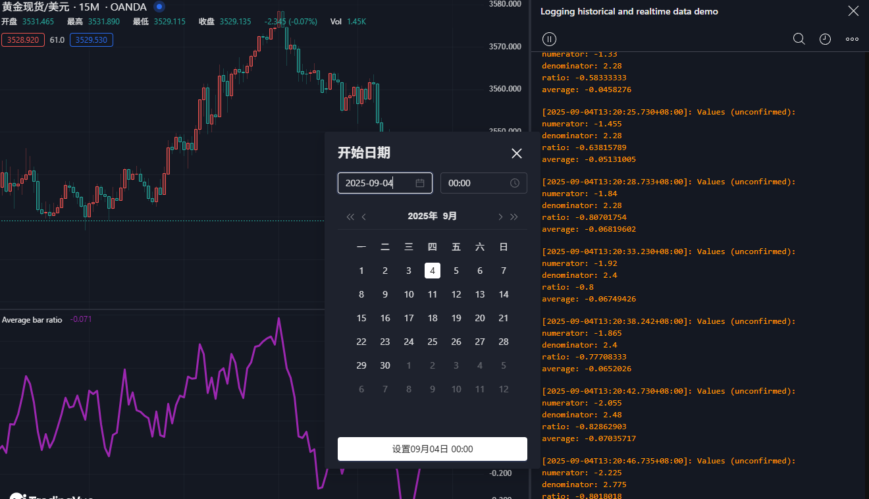Screen dimensions: 869x499
Task: Click the 设置09月04日 00:00 button
Action: tap(432, 449)
